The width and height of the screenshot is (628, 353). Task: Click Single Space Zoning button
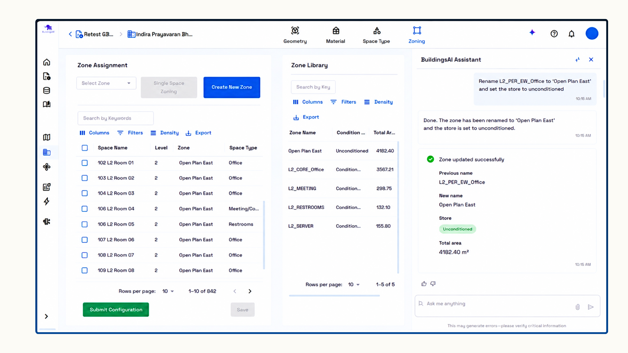pyautogui.click(x=169, y=87)
